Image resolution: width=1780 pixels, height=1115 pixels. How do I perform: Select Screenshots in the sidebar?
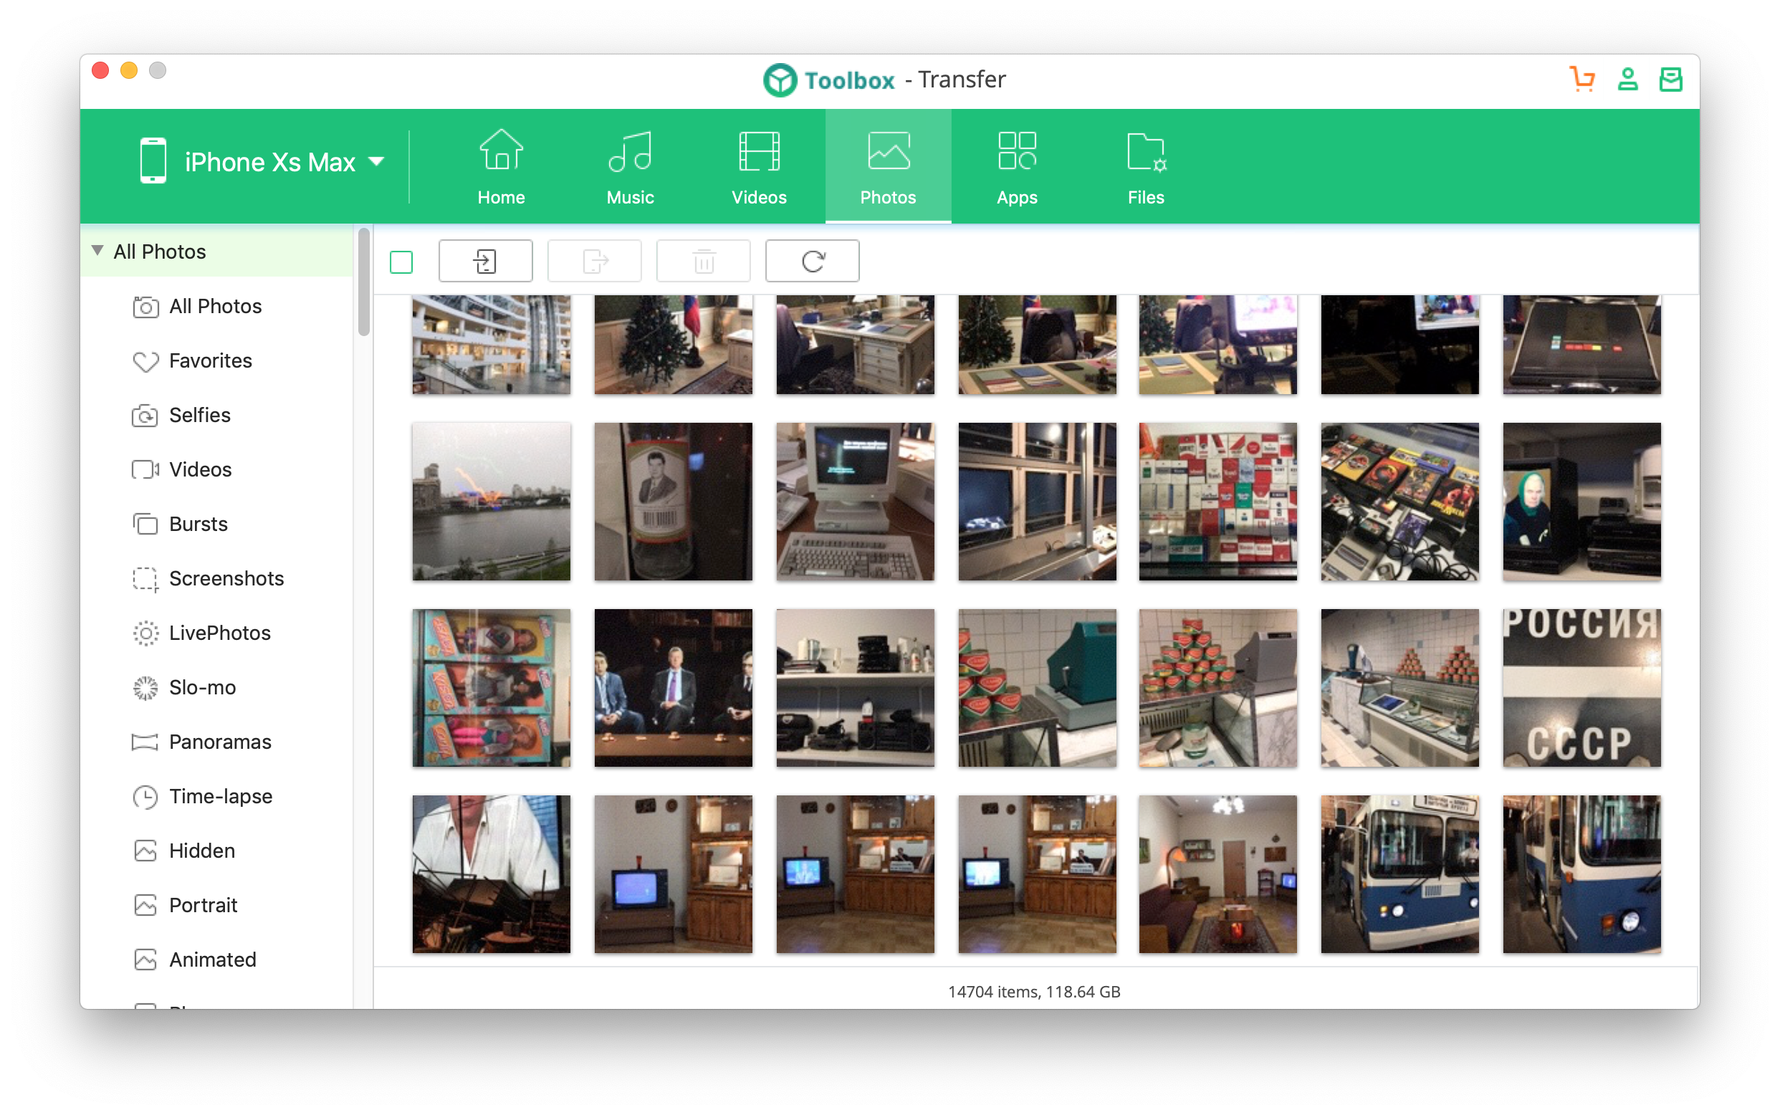[x=226, y=578]
